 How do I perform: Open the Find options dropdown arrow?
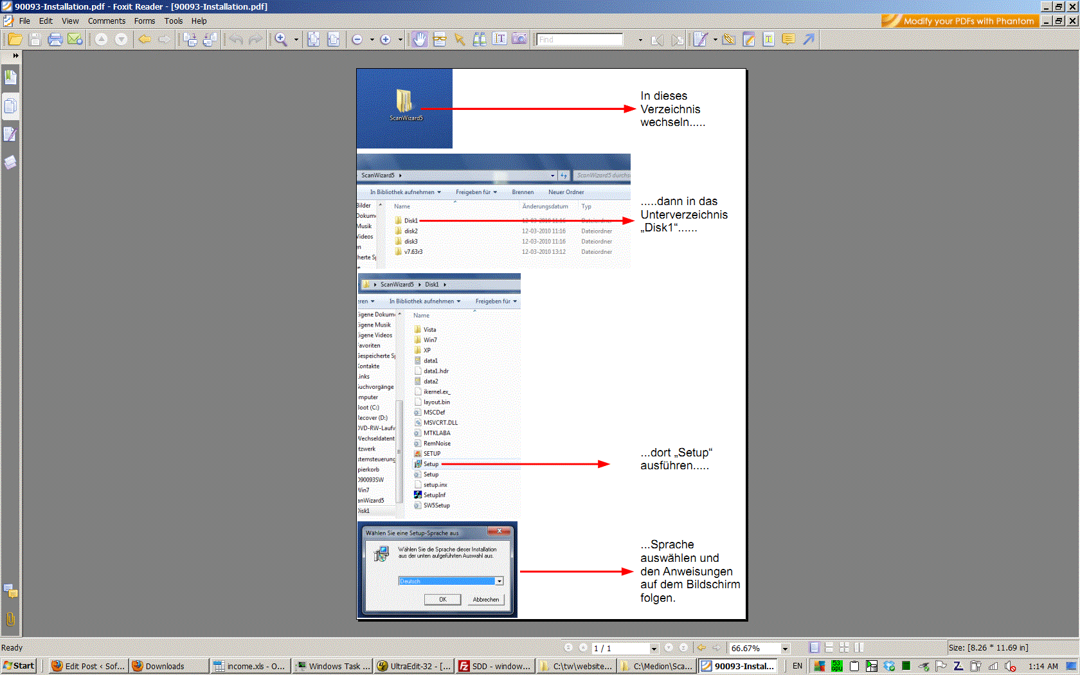[640, 40]
